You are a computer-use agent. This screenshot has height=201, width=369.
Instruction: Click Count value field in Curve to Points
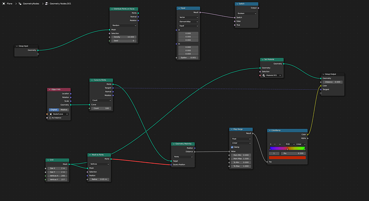[x=101, y=108]
